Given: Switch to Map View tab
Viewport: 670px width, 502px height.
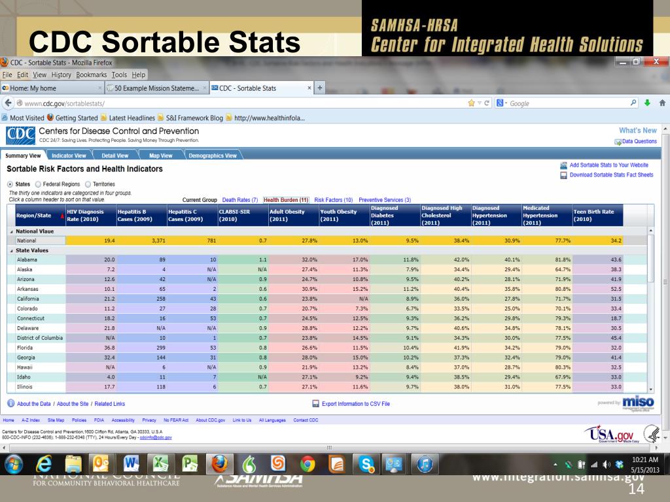Looking at the screenshot, I should point(161,156).
